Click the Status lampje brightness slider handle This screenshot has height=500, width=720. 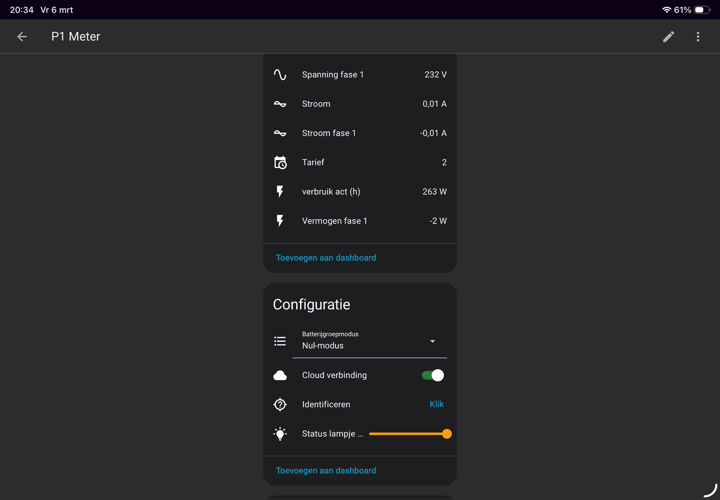point(446,434)
